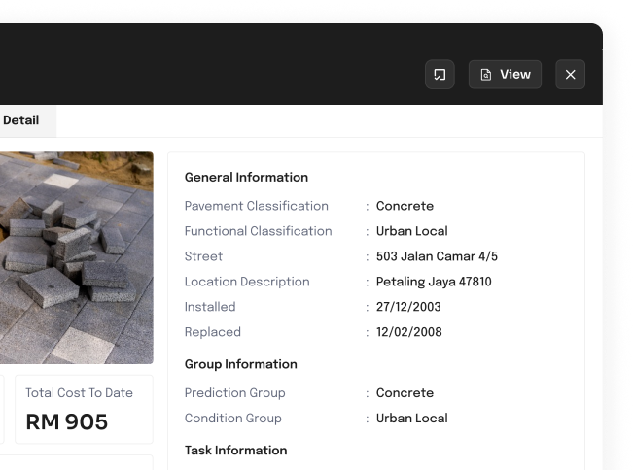Open the paving blocks photo thumbnail
The width and height of the screenshot is (634, 470).
(76, 258)
